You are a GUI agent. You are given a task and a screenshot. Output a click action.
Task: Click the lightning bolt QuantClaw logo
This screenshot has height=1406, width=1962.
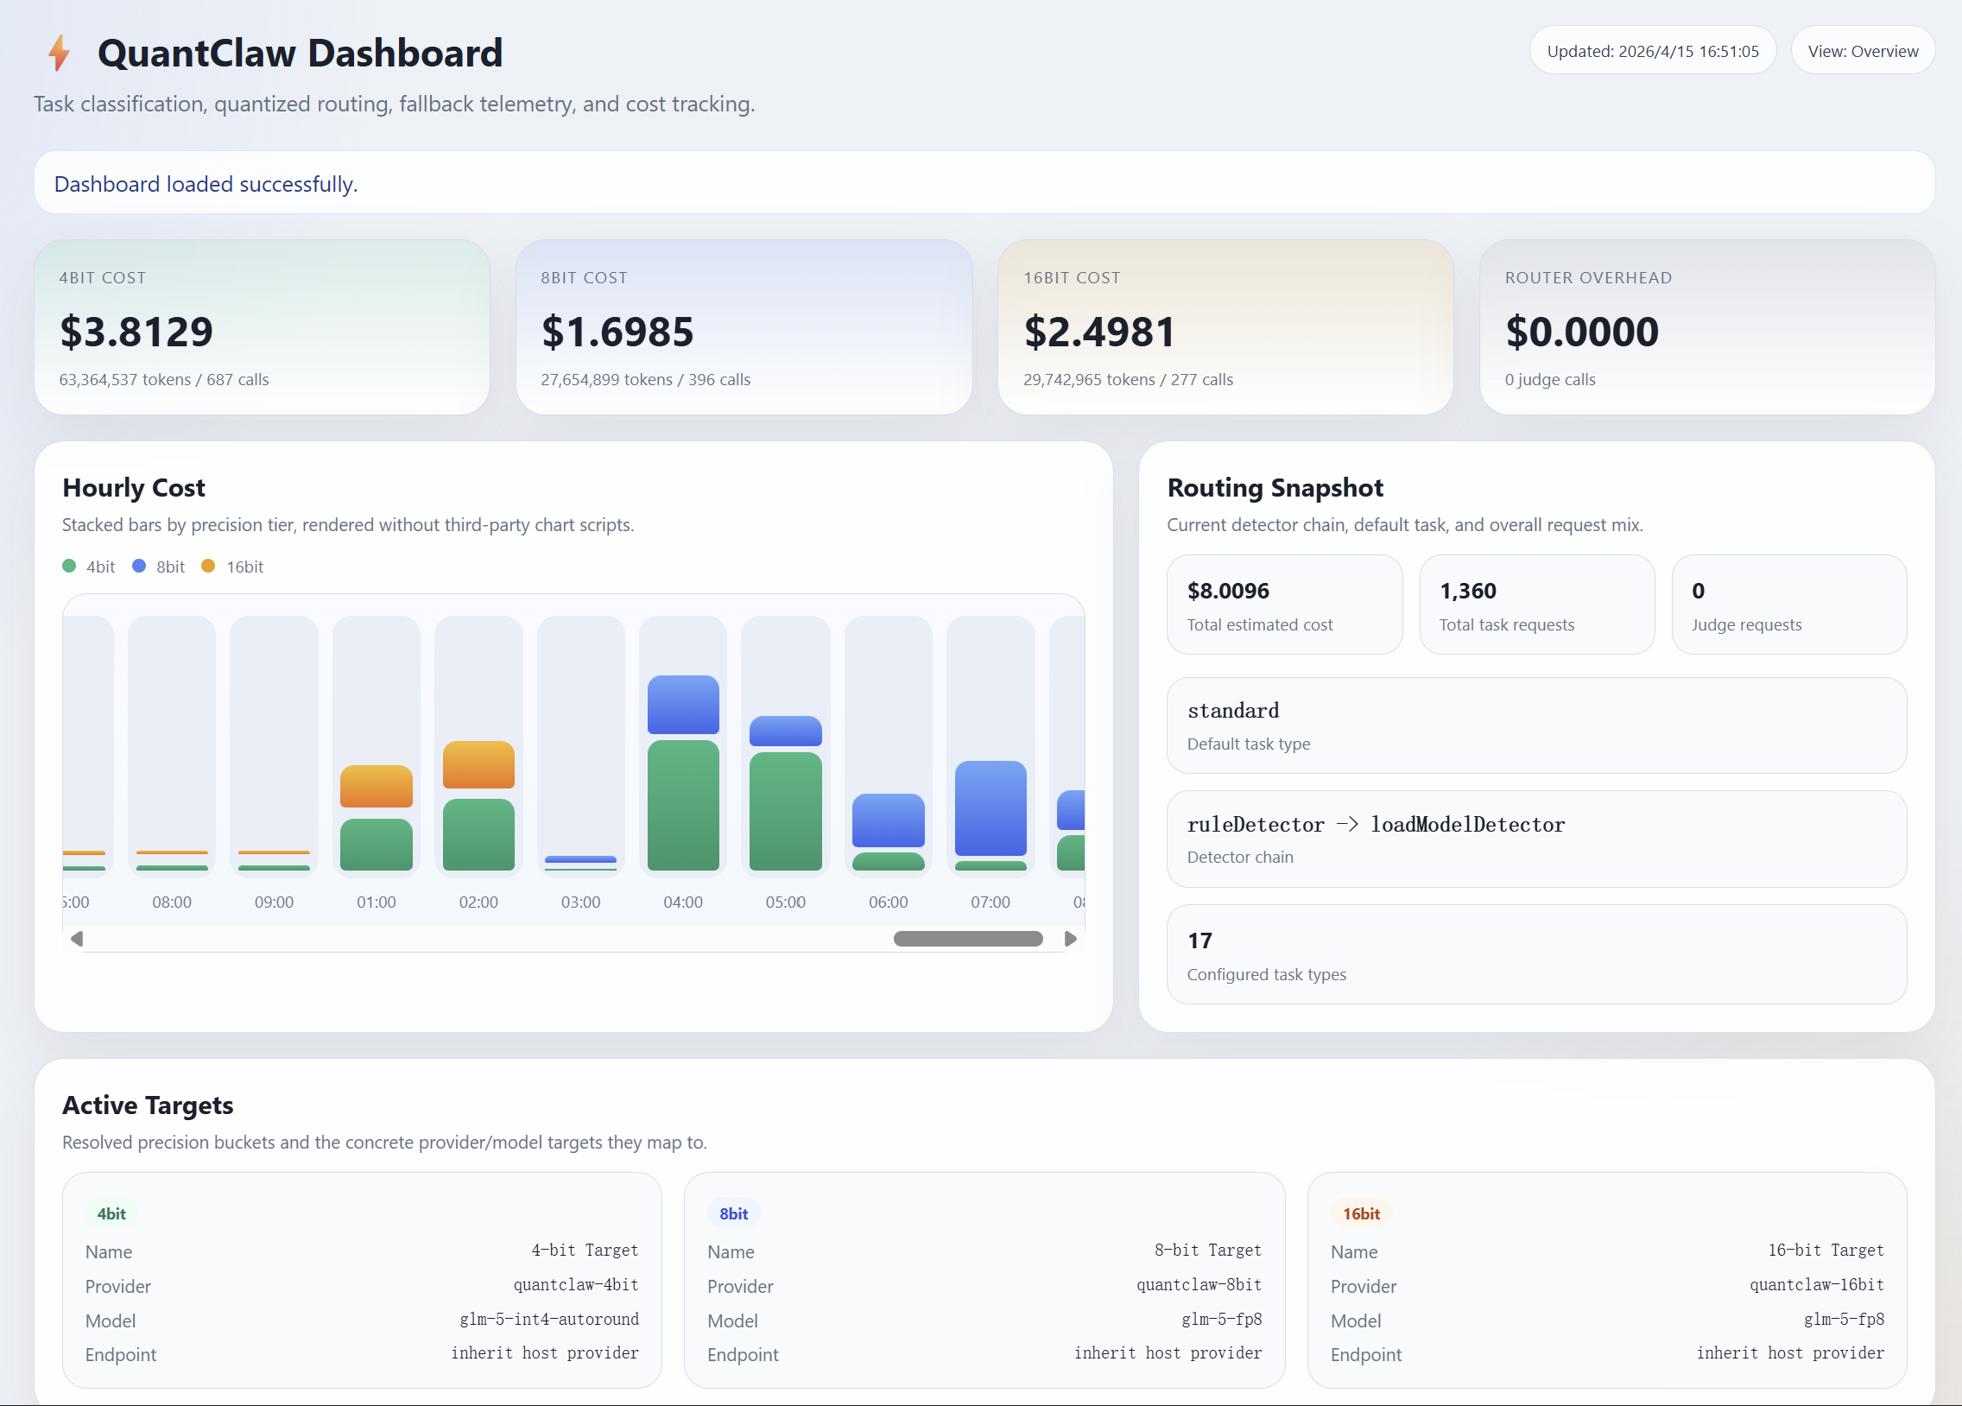point(59,53)
